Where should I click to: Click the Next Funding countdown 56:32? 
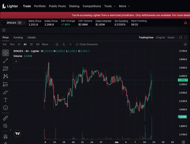[135, 25]
